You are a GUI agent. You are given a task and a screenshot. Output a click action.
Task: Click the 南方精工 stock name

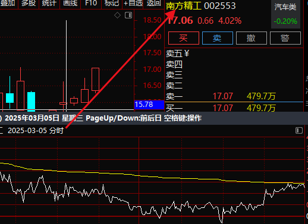(x=184, y=6)
